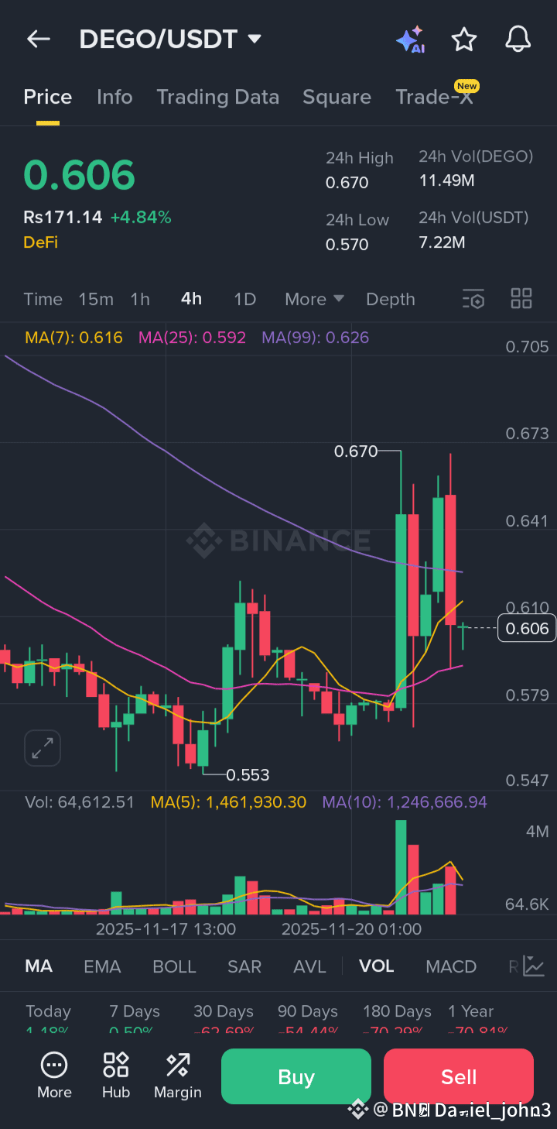
Task: Switch to the Price tab
Action: [48, 97]
